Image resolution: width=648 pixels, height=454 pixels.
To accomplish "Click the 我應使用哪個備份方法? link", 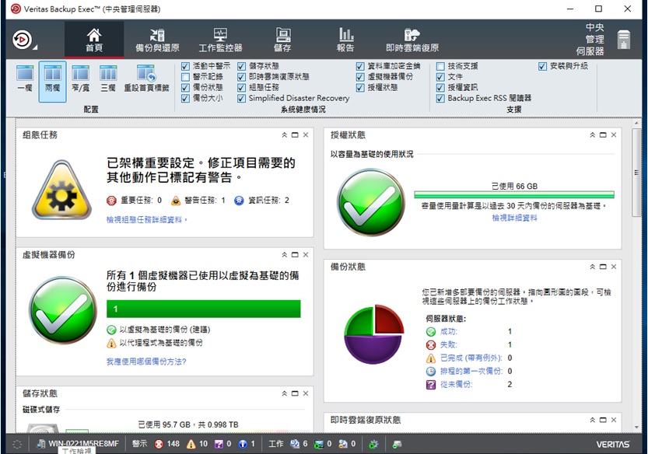I will (146, 361).
